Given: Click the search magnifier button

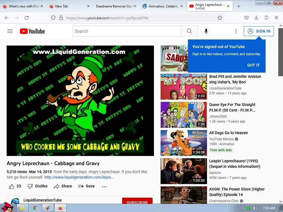Looking at the screenshot, I should coord(190,31).
